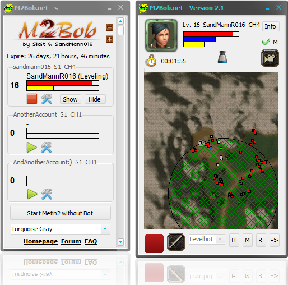Click the -> arrow button
Image resolution: width=288 pixels, height=285 pixels.
pyautogui.click(x=275, y=240)
